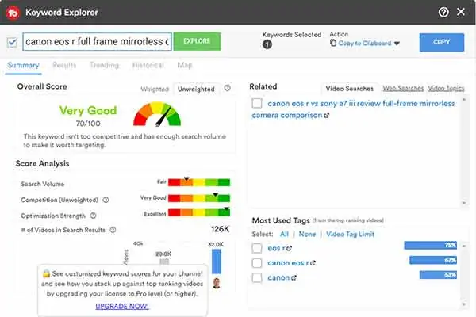Open # of Videos in Search Results info icon
The image size is (476, 317).
tap(113, 230)
